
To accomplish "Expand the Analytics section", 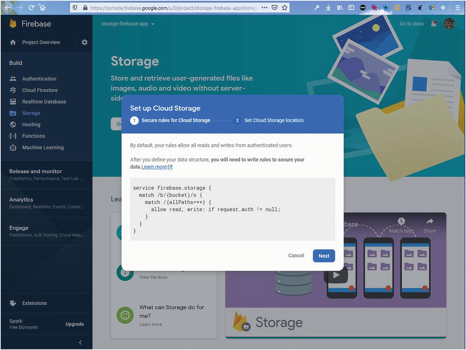I will coord(21,200).
